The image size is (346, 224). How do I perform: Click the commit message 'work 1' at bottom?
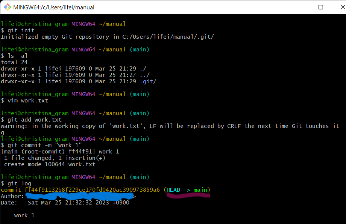24,215
